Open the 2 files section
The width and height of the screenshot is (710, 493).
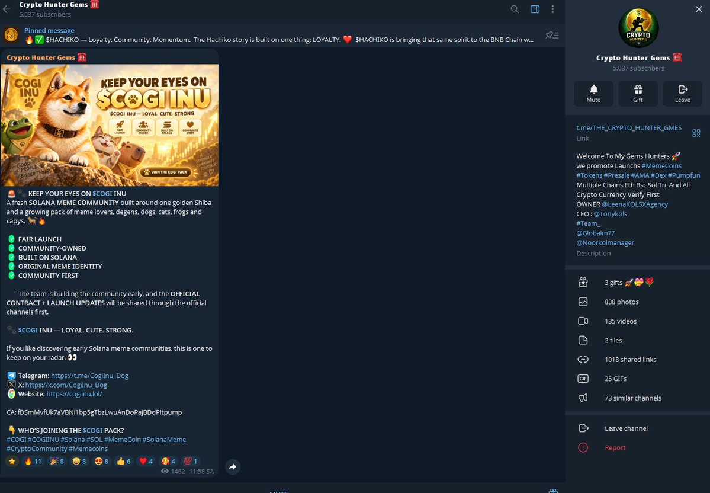click(x=638, y=340)
